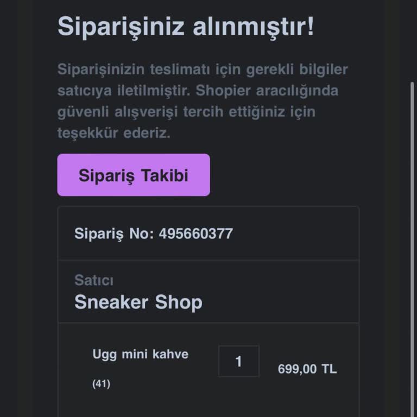
Task: Open the Sneaker Shop seller name
Action: (x=138, y=302)
